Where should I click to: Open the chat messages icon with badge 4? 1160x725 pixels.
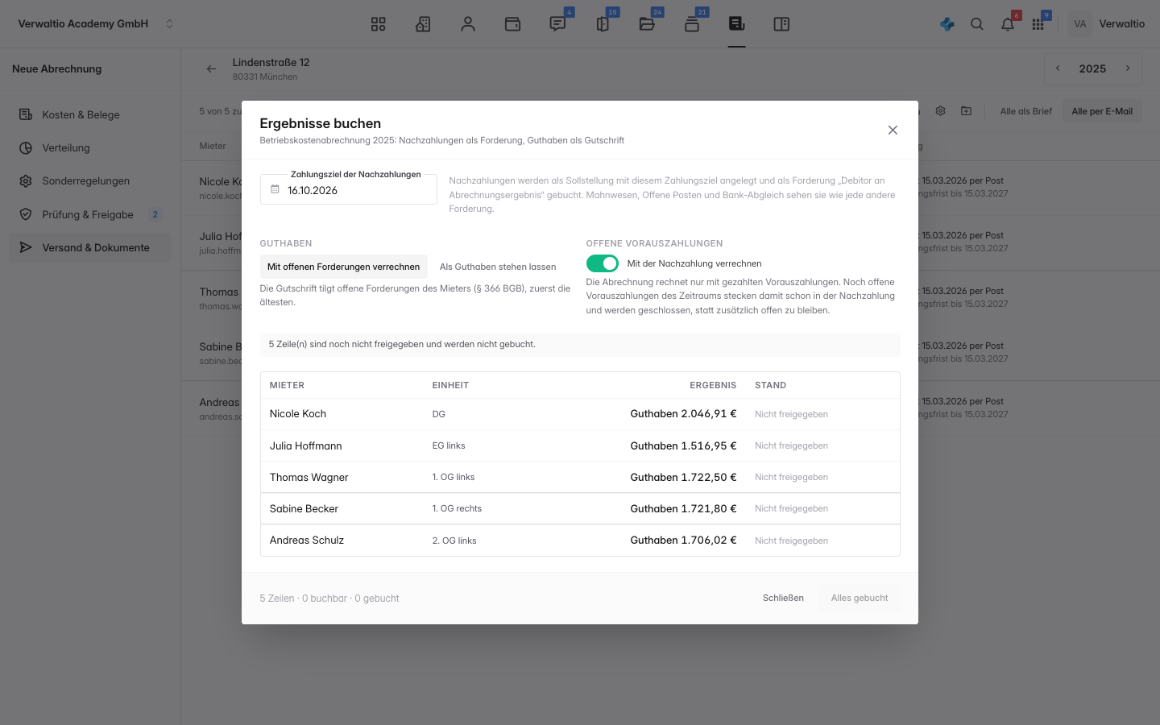[557, 24]
